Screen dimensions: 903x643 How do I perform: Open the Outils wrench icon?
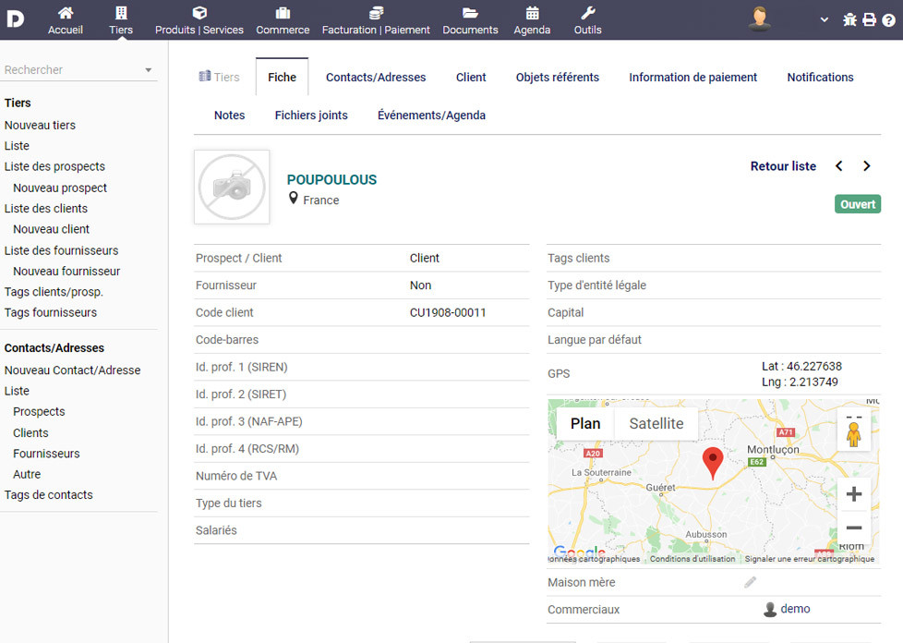click(587, 13)
